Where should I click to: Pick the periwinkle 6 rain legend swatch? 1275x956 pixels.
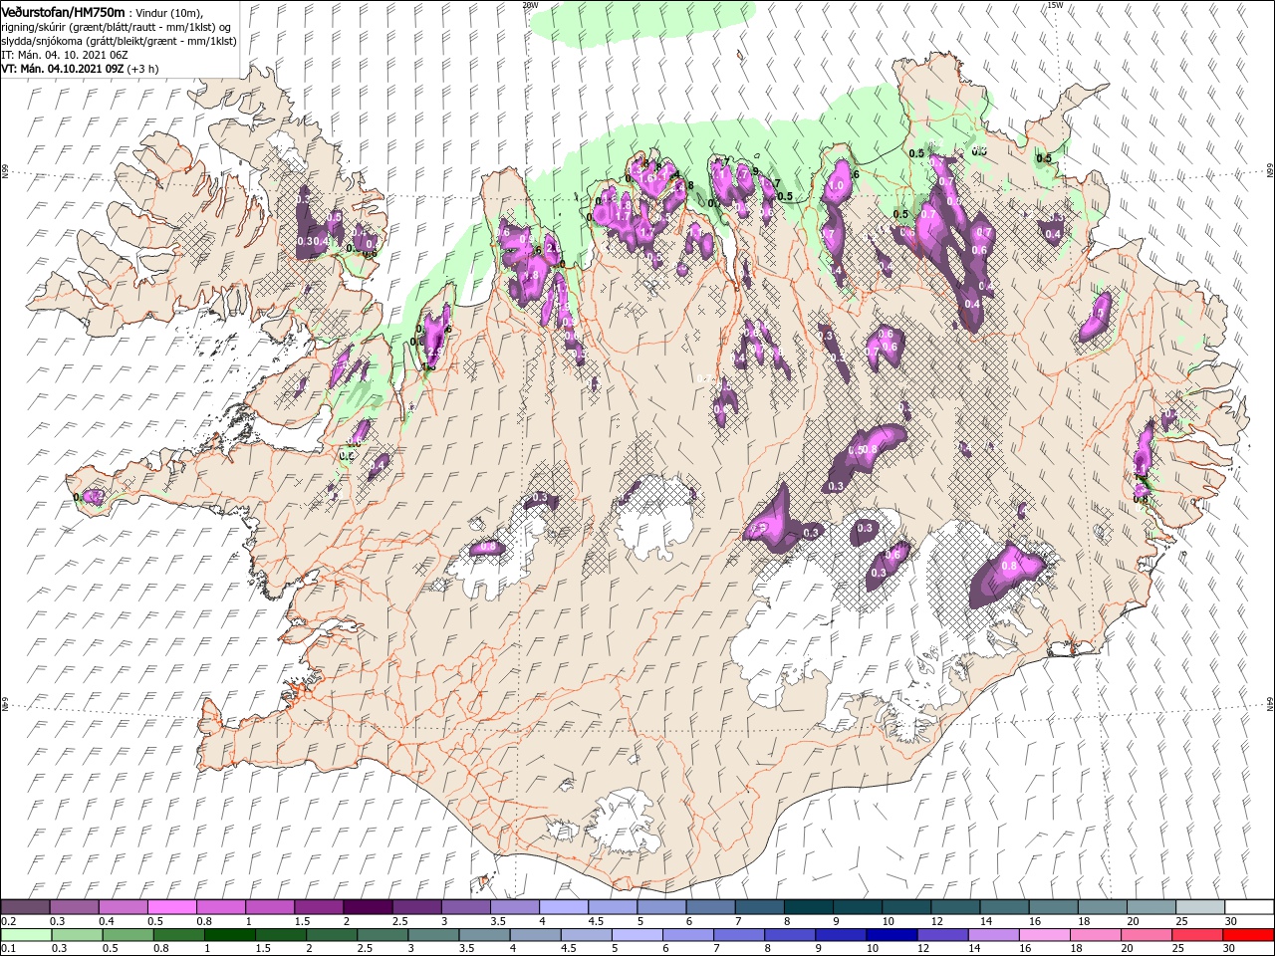(x=688, y=935)
